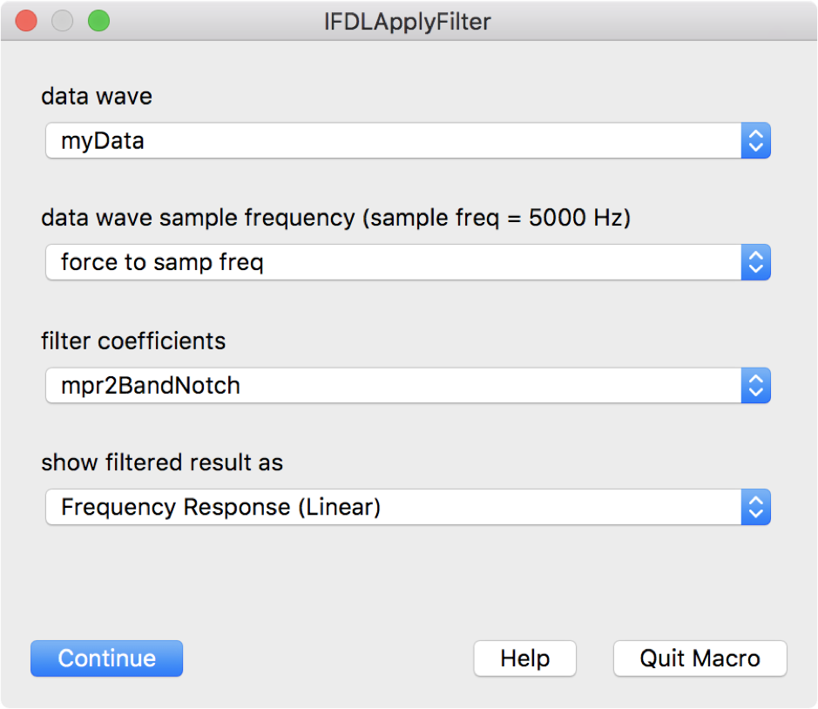Open the filter coefficients popup showing mpr2BandNotch

(393, 385)
